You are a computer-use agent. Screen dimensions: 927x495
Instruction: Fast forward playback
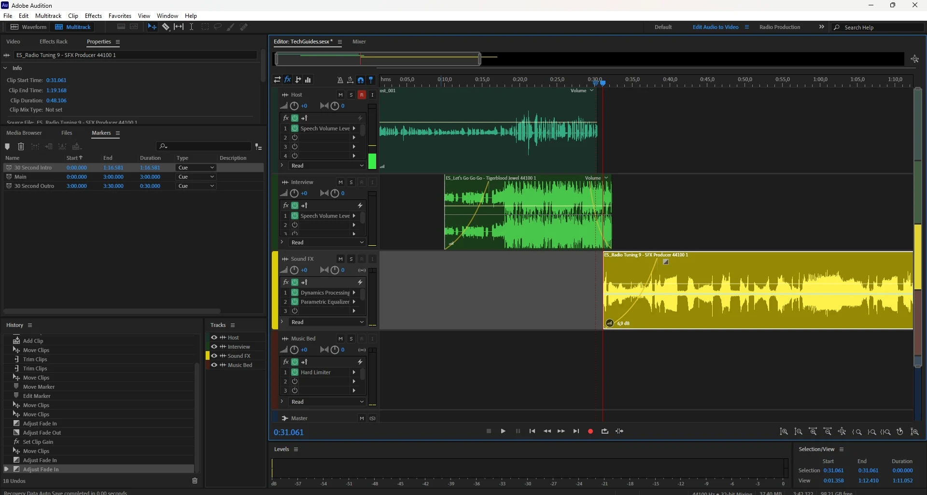pos(561,431)
